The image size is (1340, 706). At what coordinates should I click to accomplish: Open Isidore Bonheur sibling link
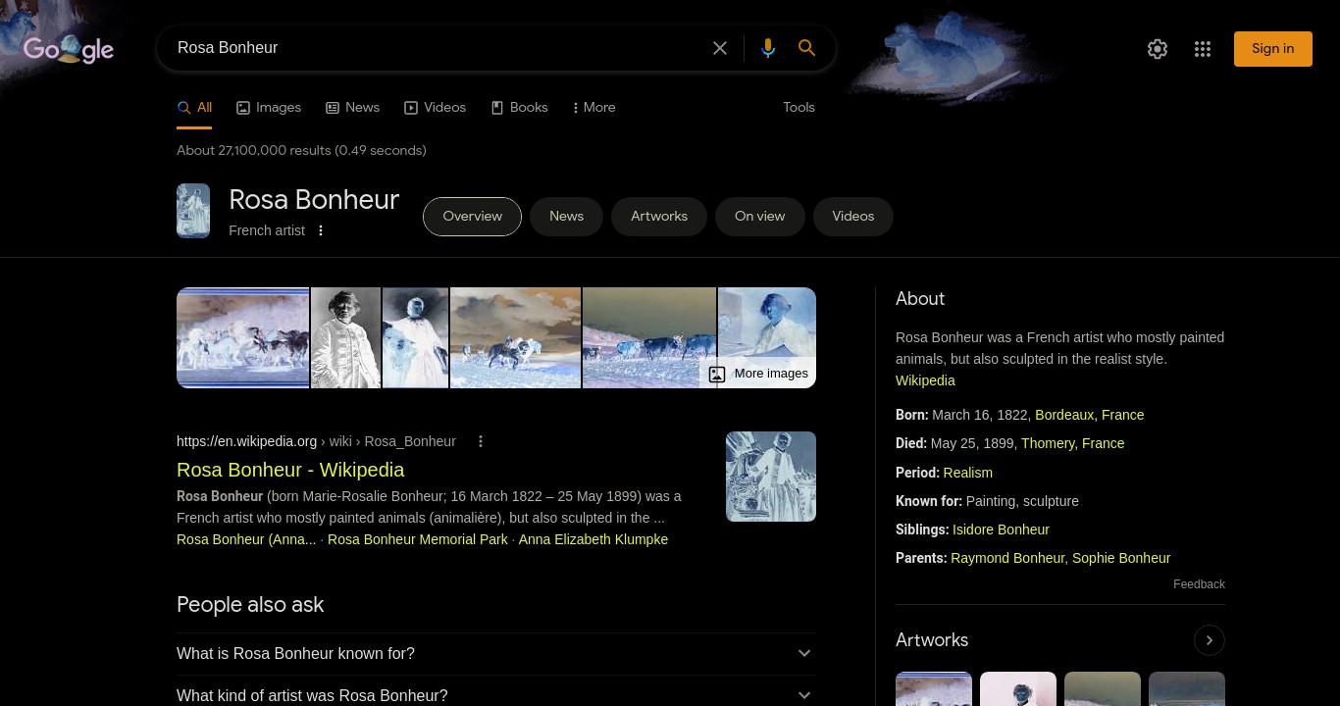[1001, 529]
